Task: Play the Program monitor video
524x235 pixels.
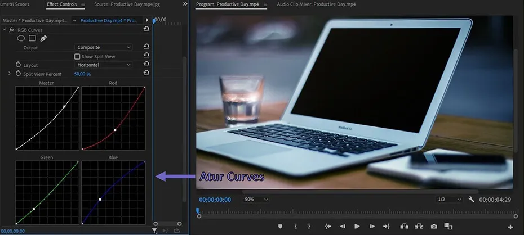Action: coord(357,227)
